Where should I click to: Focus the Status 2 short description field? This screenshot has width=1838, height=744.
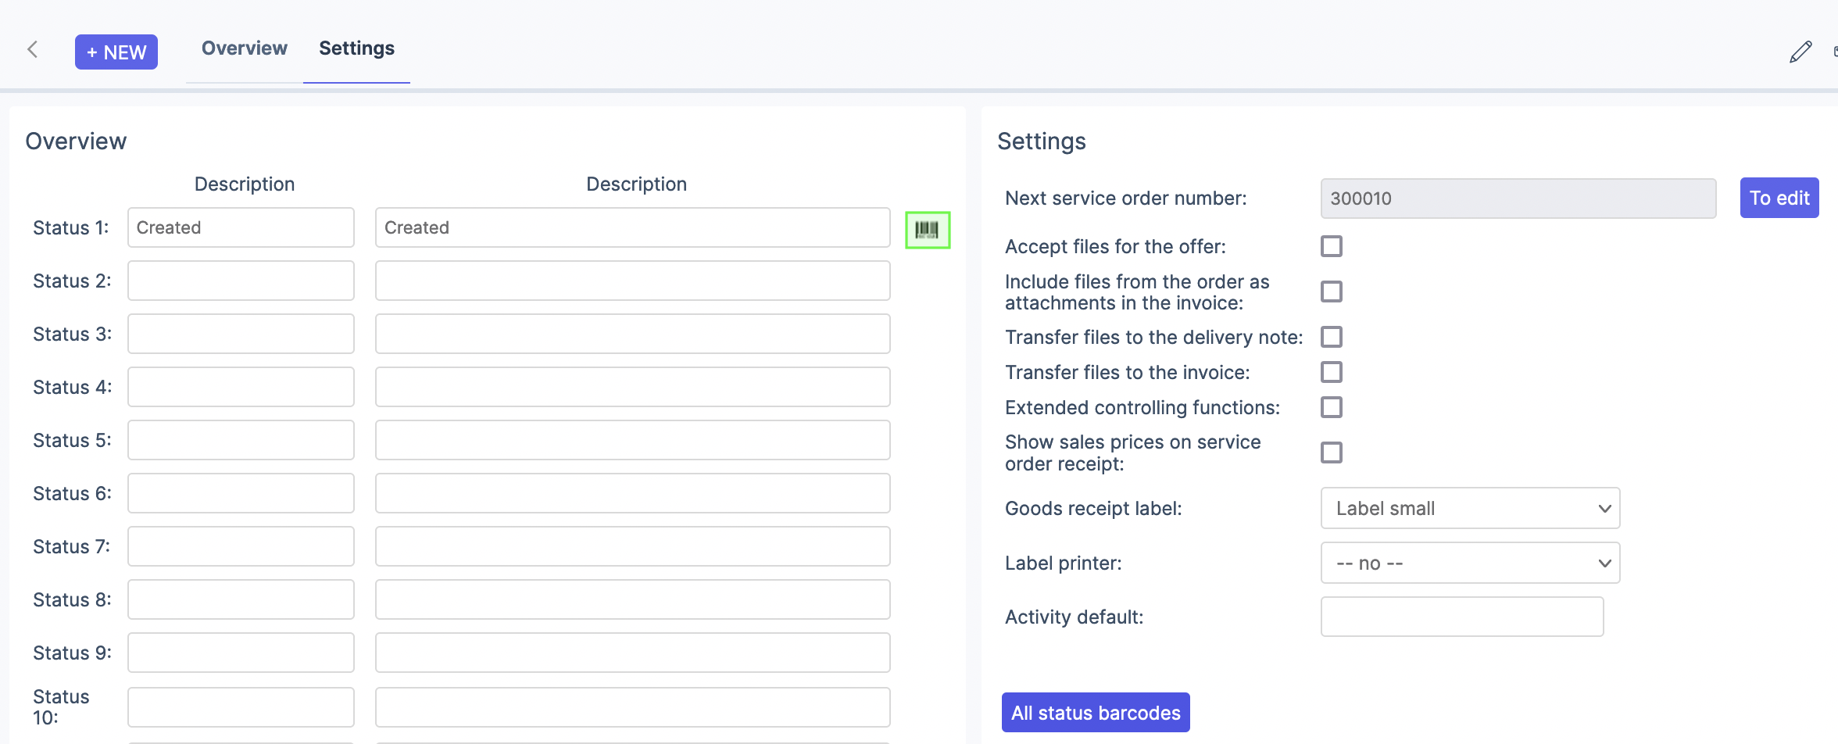[x=241, y=281]
